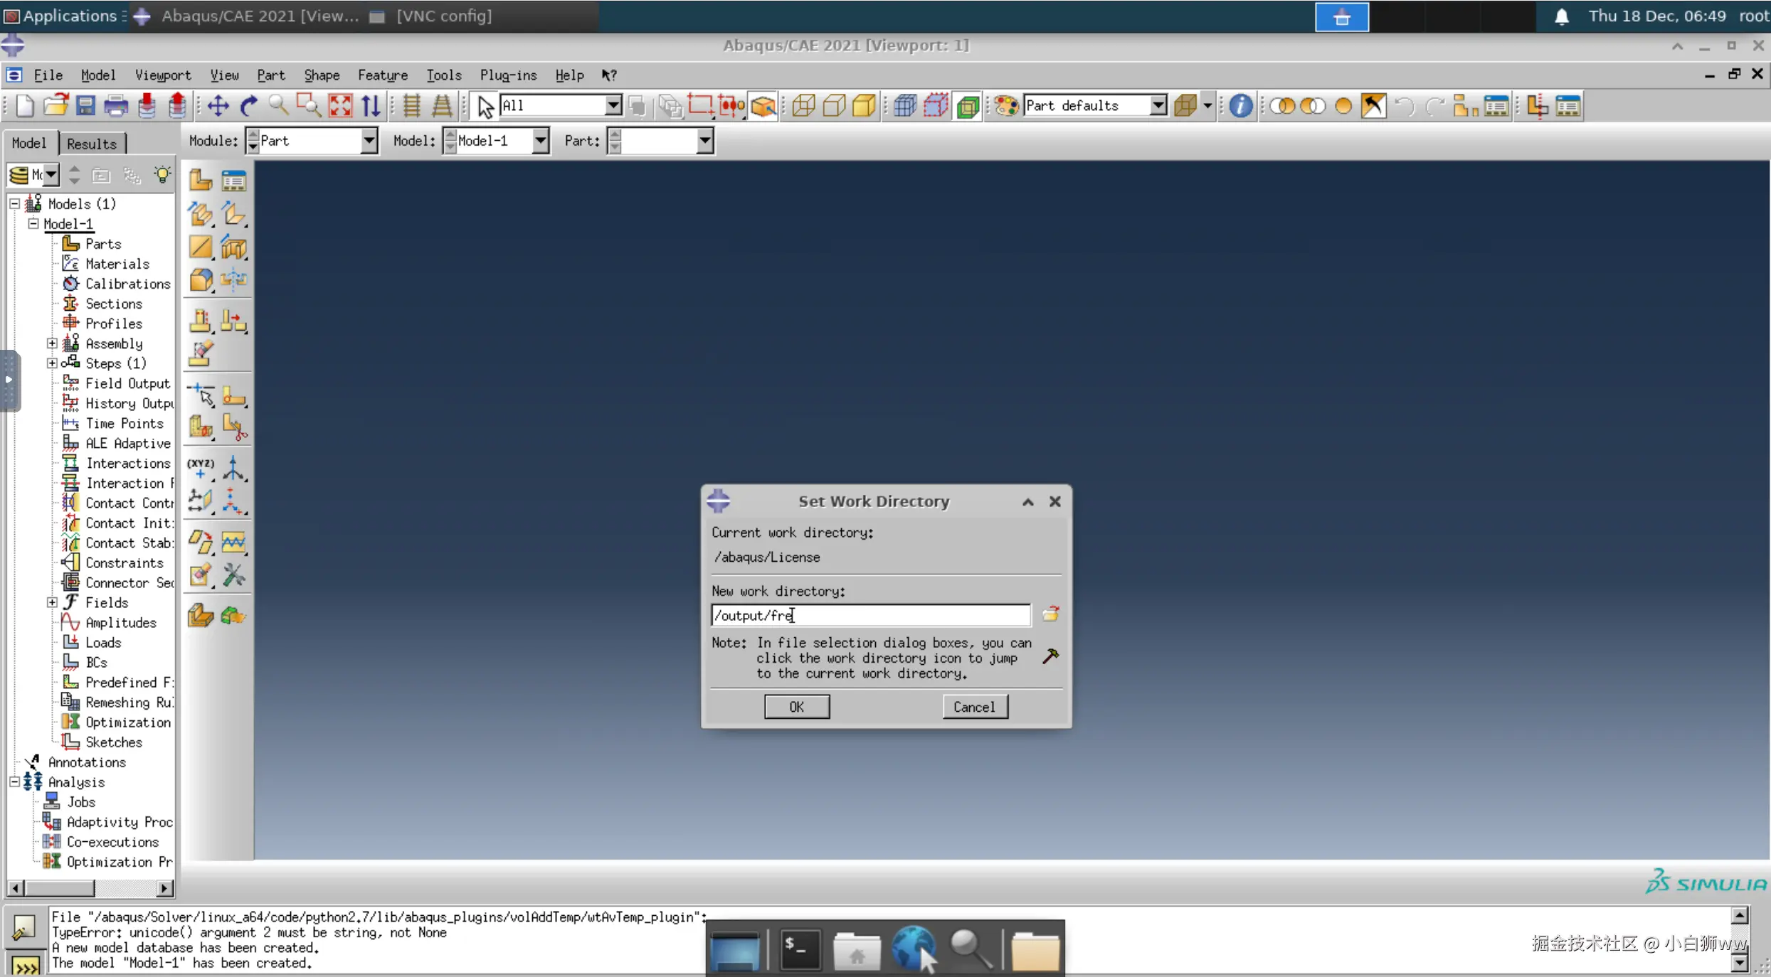Click the New work directory field
This screenshot has height=977, width=1771.
tap(869, 615)
